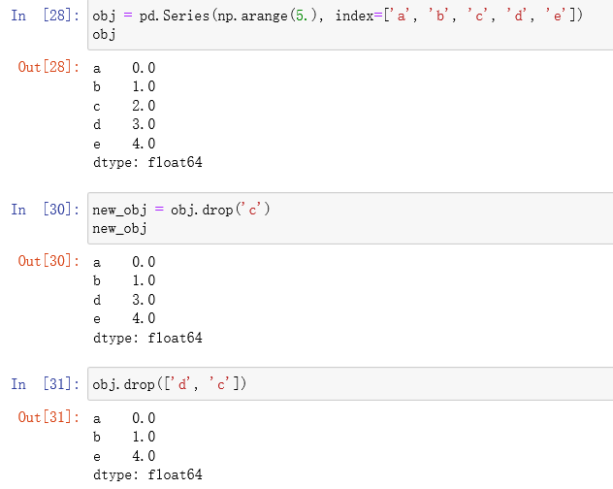Click 'dtype: float64' in Out[31]
Image resolution: width=613 pixels, height=489 pixels.
click(147, 474)
